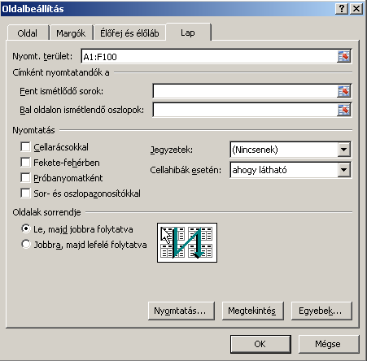367x361 pixels.
Task: Click the Nyomt. terület field with A1:F100
Action: point(209,57)
